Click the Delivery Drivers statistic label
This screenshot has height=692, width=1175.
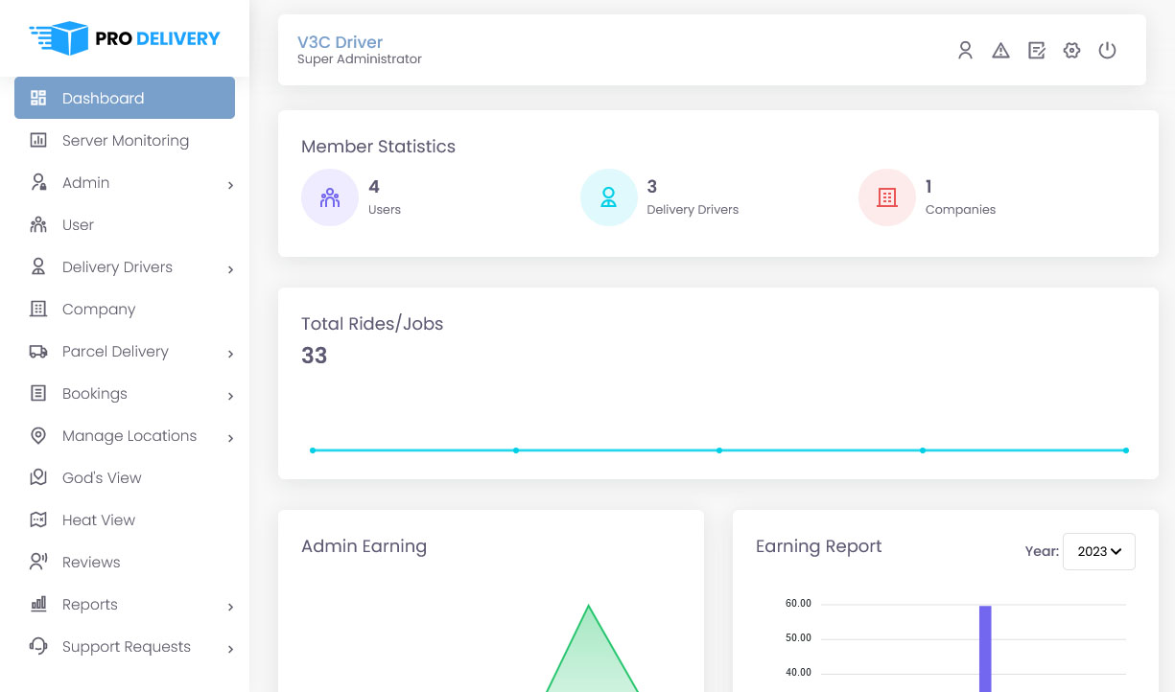[693, 209]
